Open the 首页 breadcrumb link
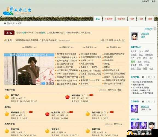The image size is (158, 137). [x=19, y=24]
